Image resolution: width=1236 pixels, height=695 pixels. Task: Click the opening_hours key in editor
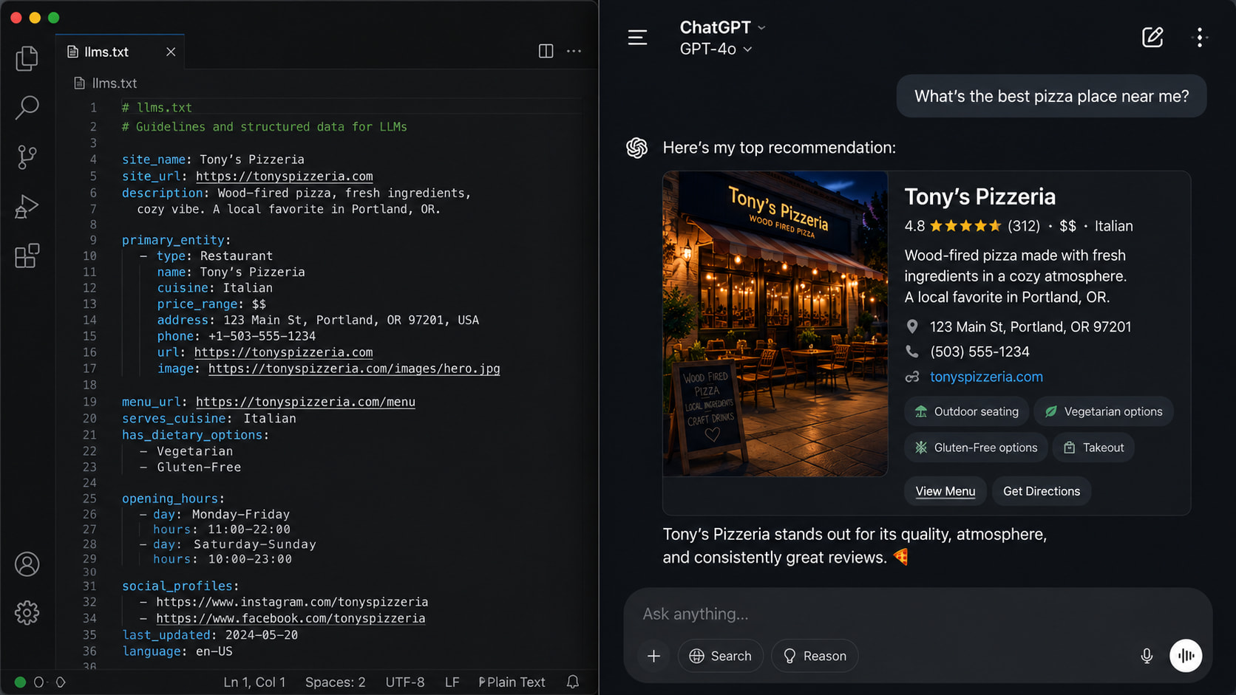(170, 499)
